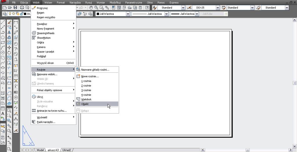Select the arkusz A3 layout tab
The image size is (297, 152).
click(x=53, y=150)
